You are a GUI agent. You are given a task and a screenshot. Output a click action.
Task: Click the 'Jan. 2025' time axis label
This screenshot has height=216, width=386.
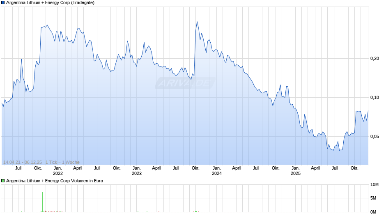[295, 171]
